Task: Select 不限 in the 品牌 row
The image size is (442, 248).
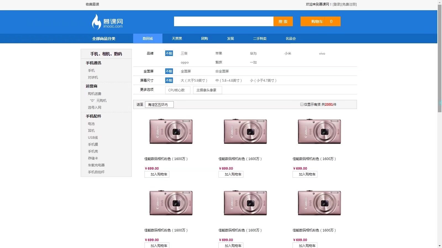Action: (x=169, y=54)
